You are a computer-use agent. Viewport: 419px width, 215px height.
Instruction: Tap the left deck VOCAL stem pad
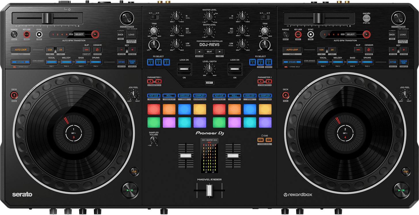[52, 62]
